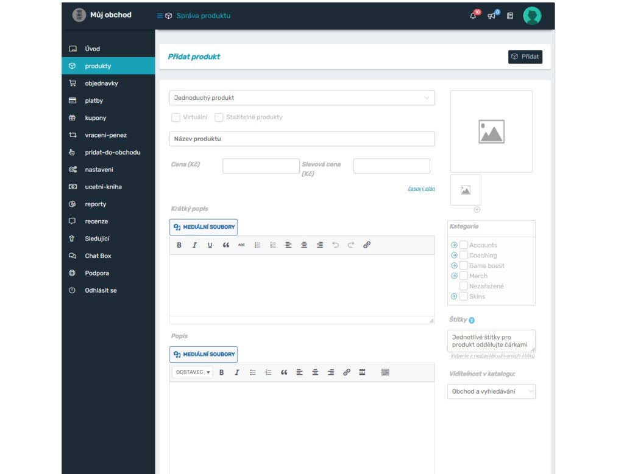Click the Název produktu input field

tap(302, 139)
